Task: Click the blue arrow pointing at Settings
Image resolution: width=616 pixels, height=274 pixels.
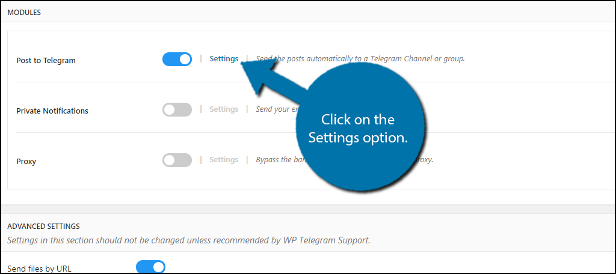Action: [x=275, y=81]
